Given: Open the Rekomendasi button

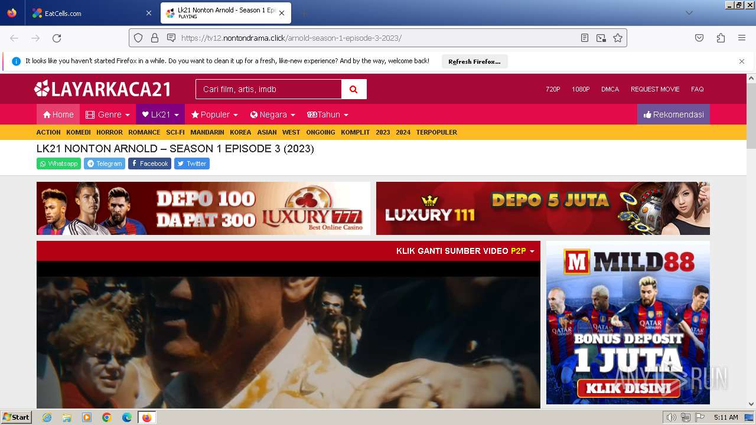Looking at the screenshot, I should [673, 115].
